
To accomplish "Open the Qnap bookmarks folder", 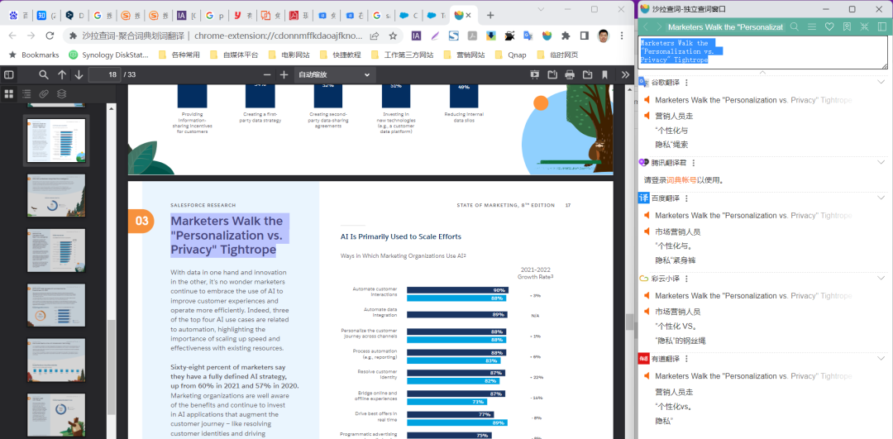I will click(511, 55).
